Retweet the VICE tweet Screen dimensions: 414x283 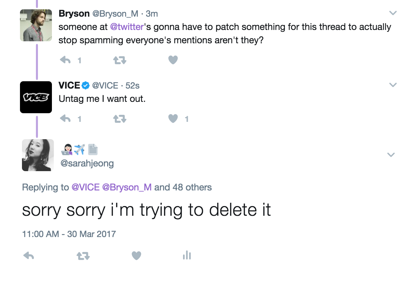119,119
